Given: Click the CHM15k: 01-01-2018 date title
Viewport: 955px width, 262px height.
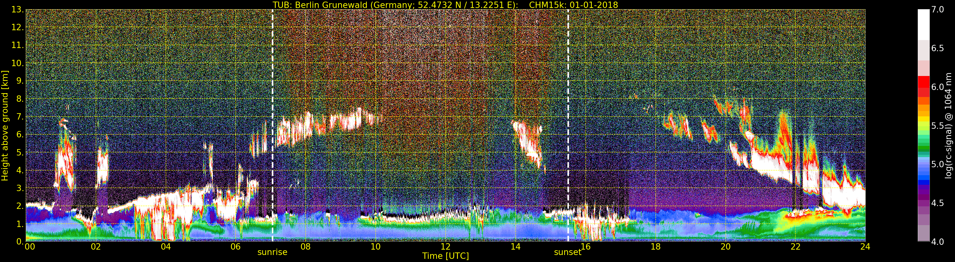Looking at the screenshot, I should pyautogui.click(x=573, y=5).
